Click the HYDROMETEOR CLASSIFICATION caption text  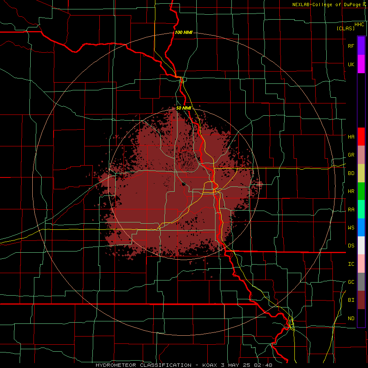(144, 365)
